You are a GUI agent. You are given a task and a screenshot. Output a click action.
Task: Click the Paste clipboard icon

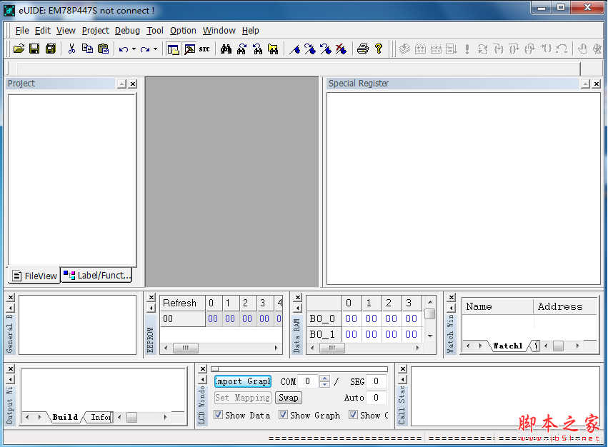[103, 49]
